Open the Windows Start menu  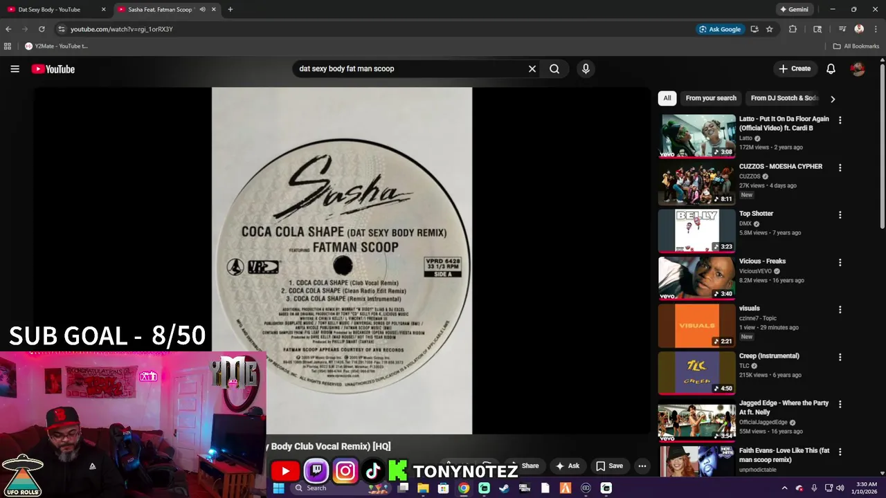(278, 488)
